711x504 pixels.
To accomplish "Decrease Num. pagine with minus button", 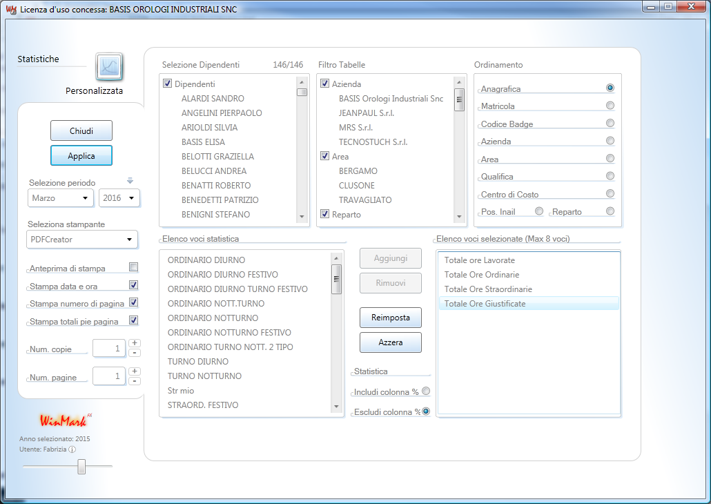I will [x=135, y=381].
